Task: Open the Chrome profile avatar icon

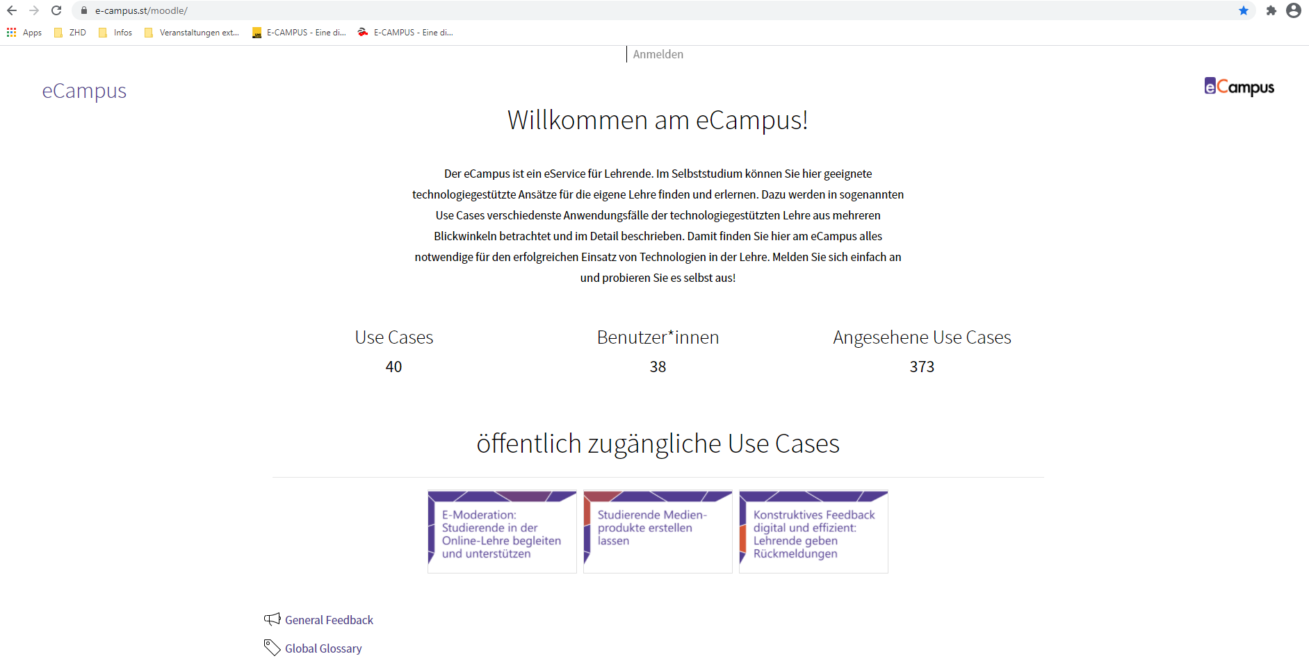Action: [x=1294, y=10]
